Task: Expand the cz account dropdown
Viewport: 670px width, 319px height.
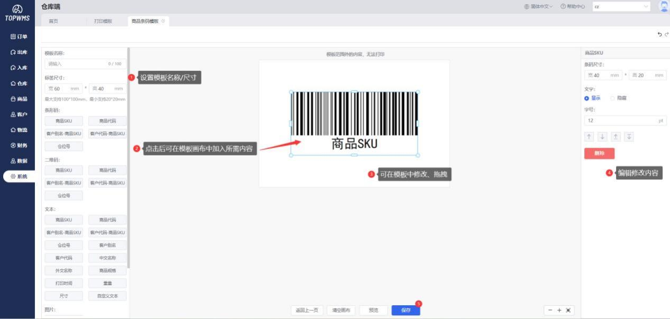Action: [x=621, y=7]
